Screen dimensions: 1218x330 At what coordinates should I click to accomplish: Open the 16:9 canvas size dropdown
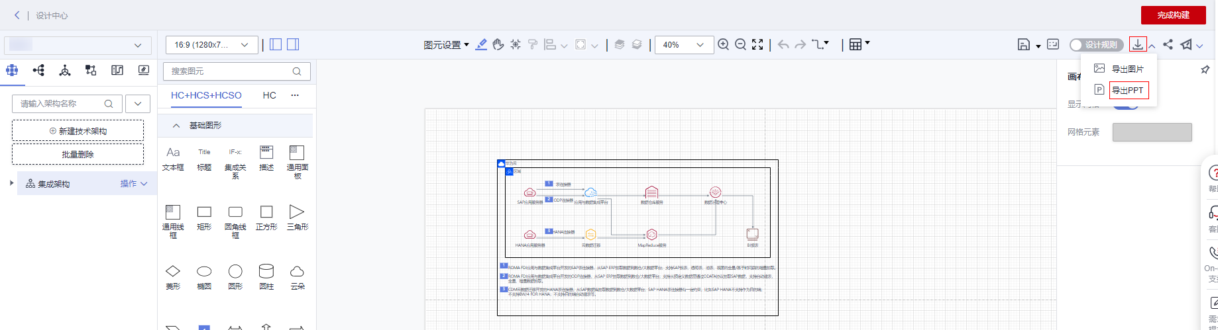[212, 44]
